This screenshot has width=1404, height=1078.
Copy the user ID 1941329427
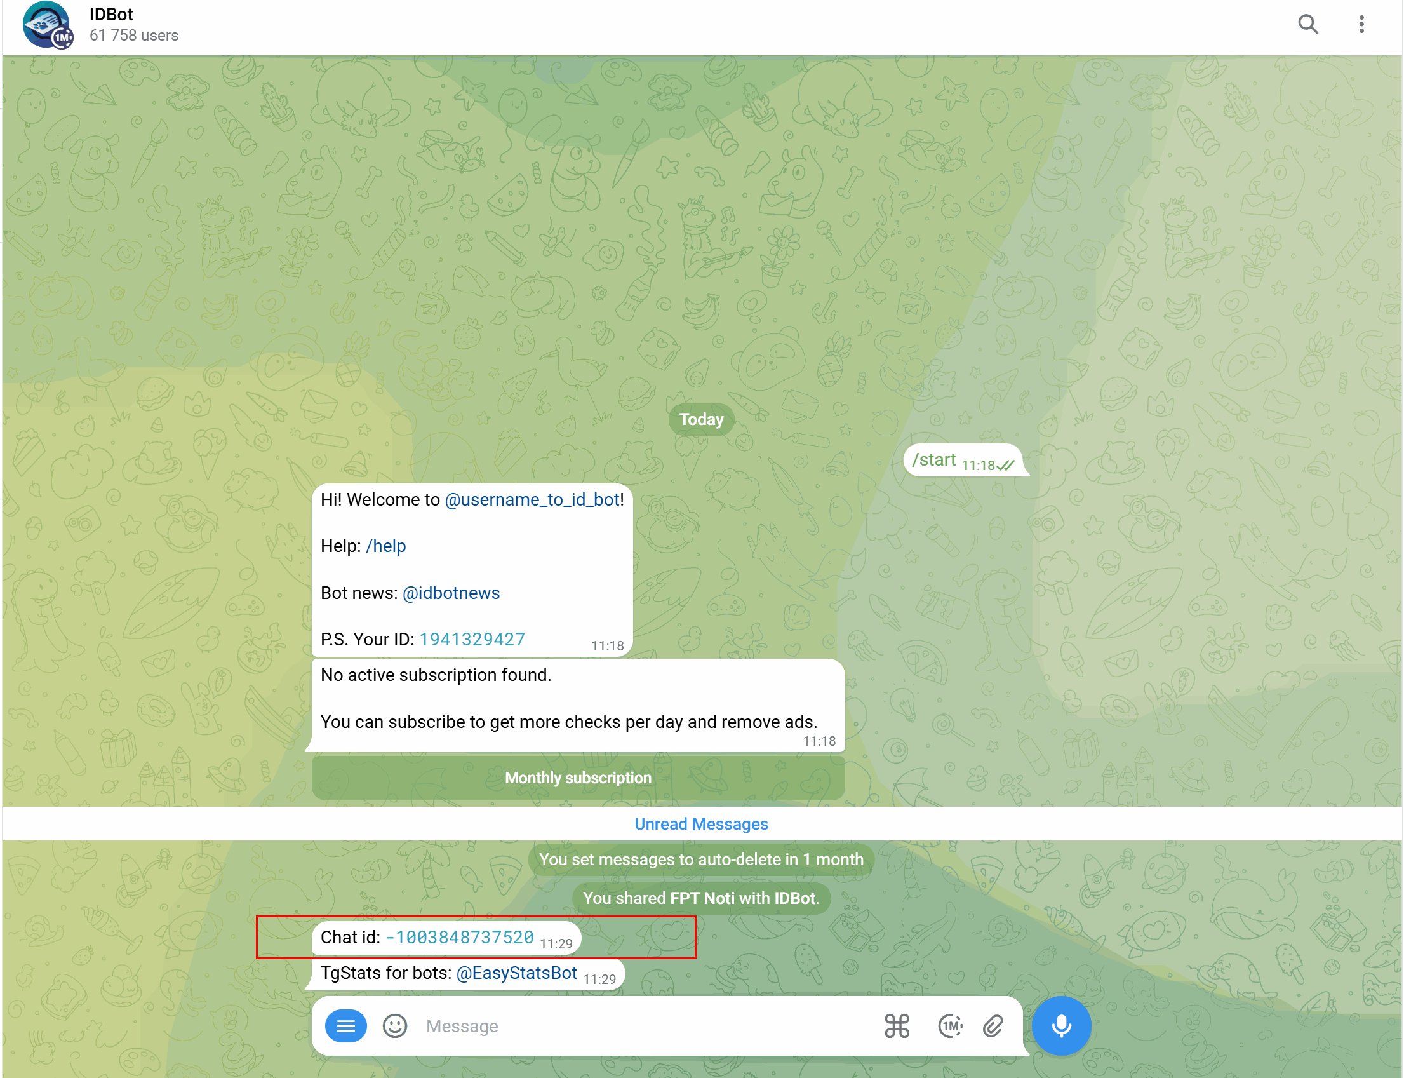(x=472, y=639)
